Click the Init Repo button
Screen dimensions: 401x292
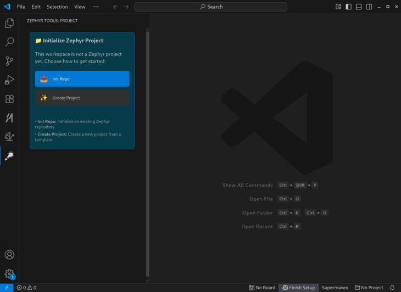click(x=82, y=79)
